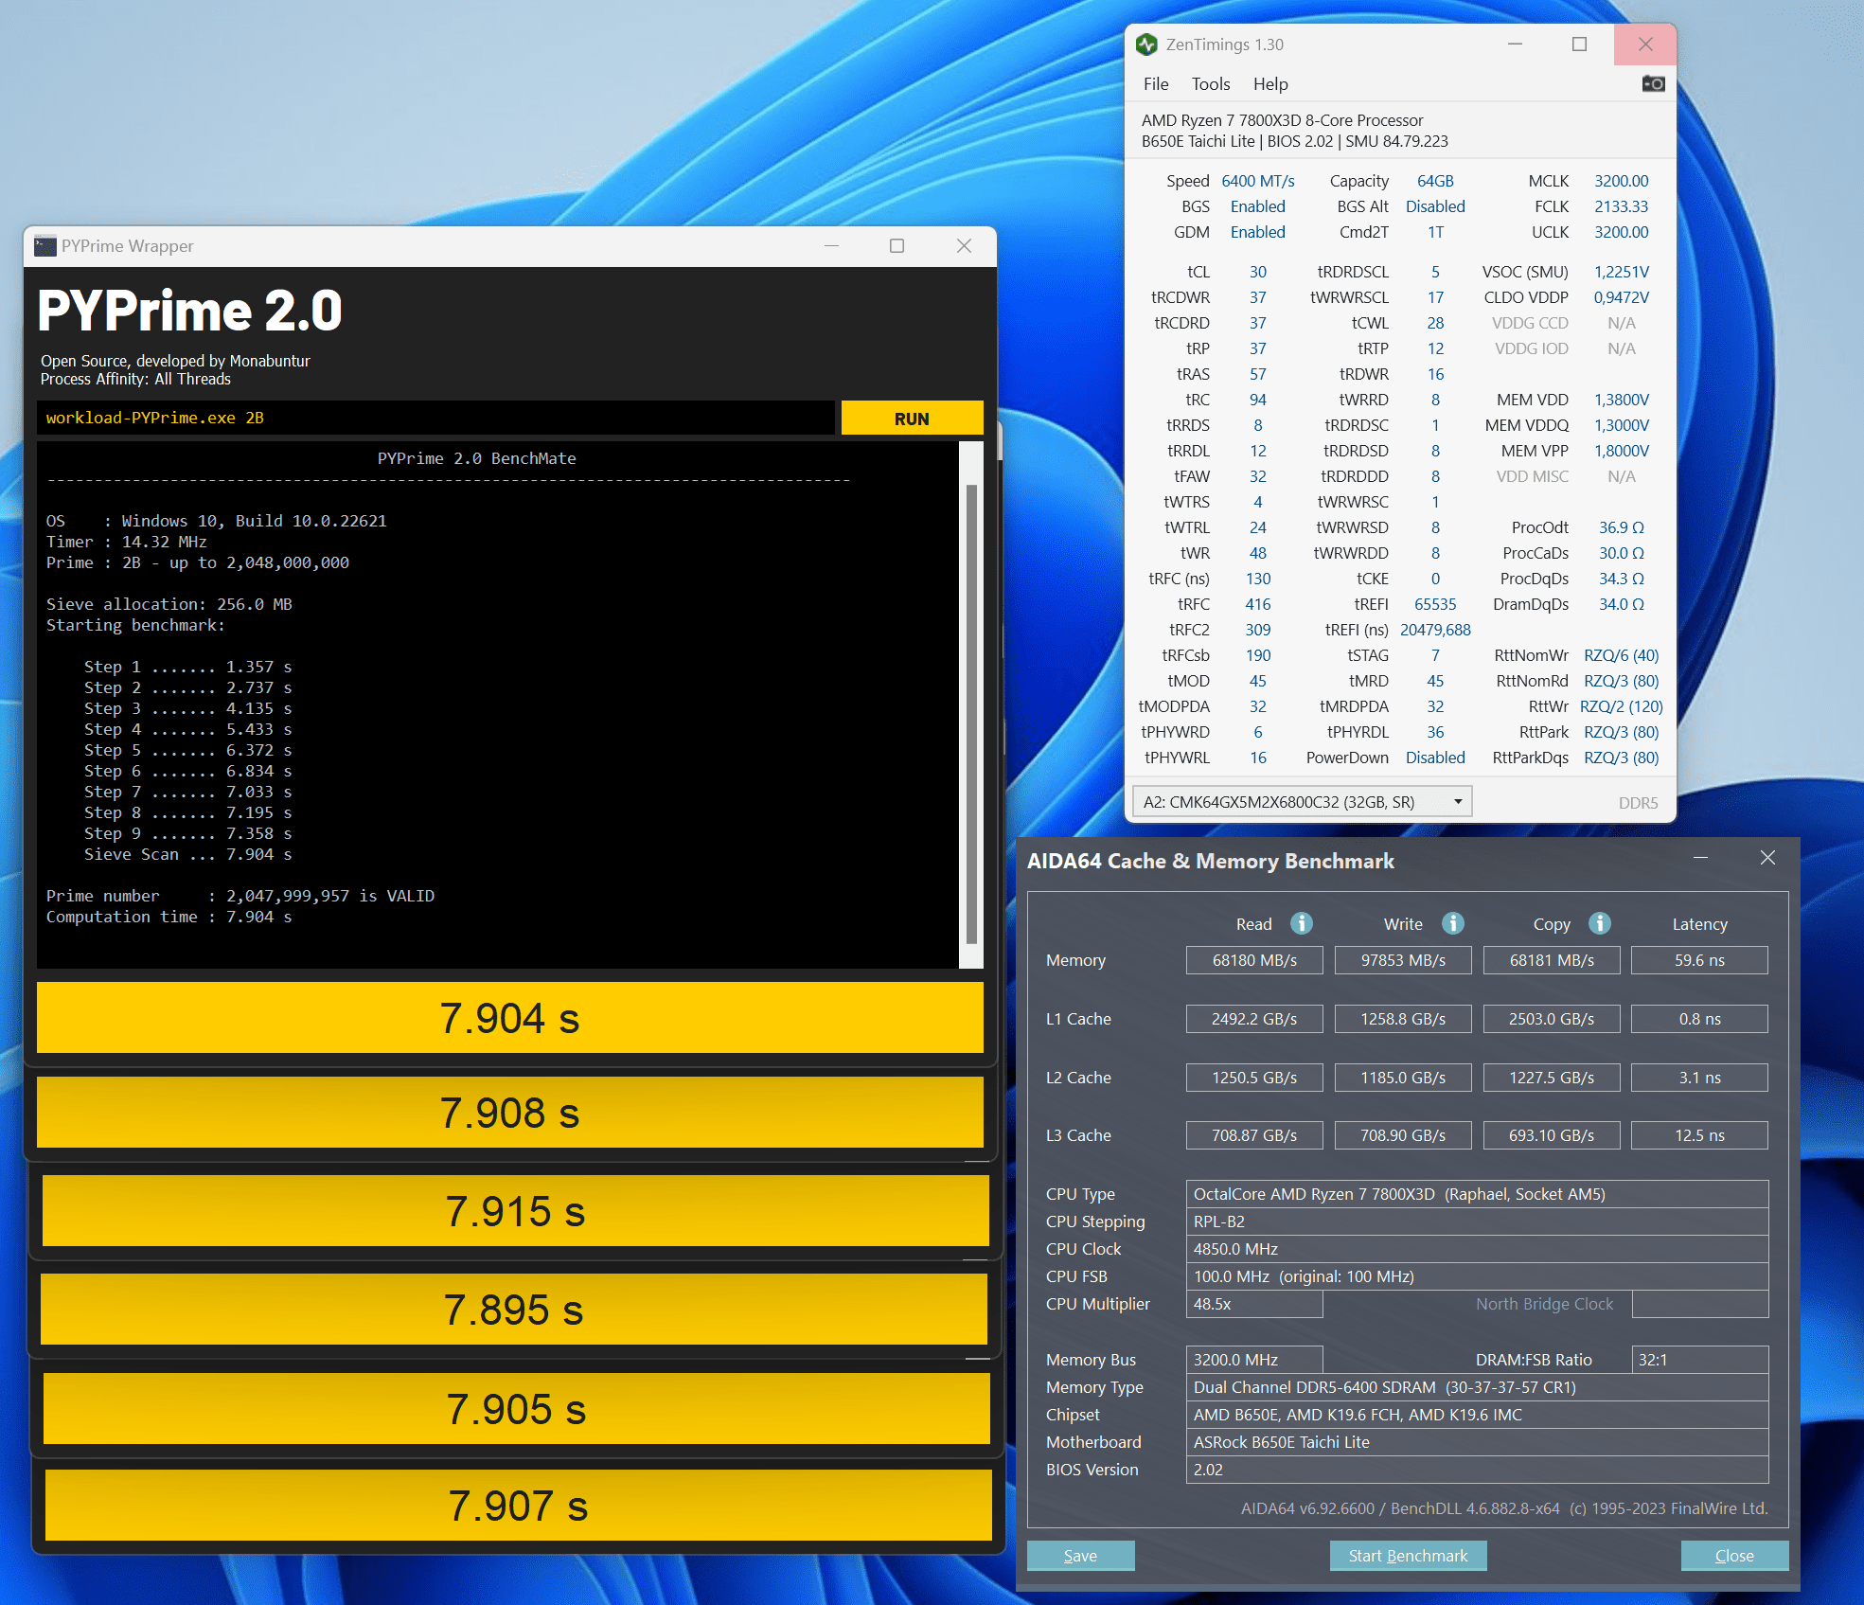Click the 7.915 s result bar
Viewport: 1864px width, 1605px height.
tap(515, 1211)
